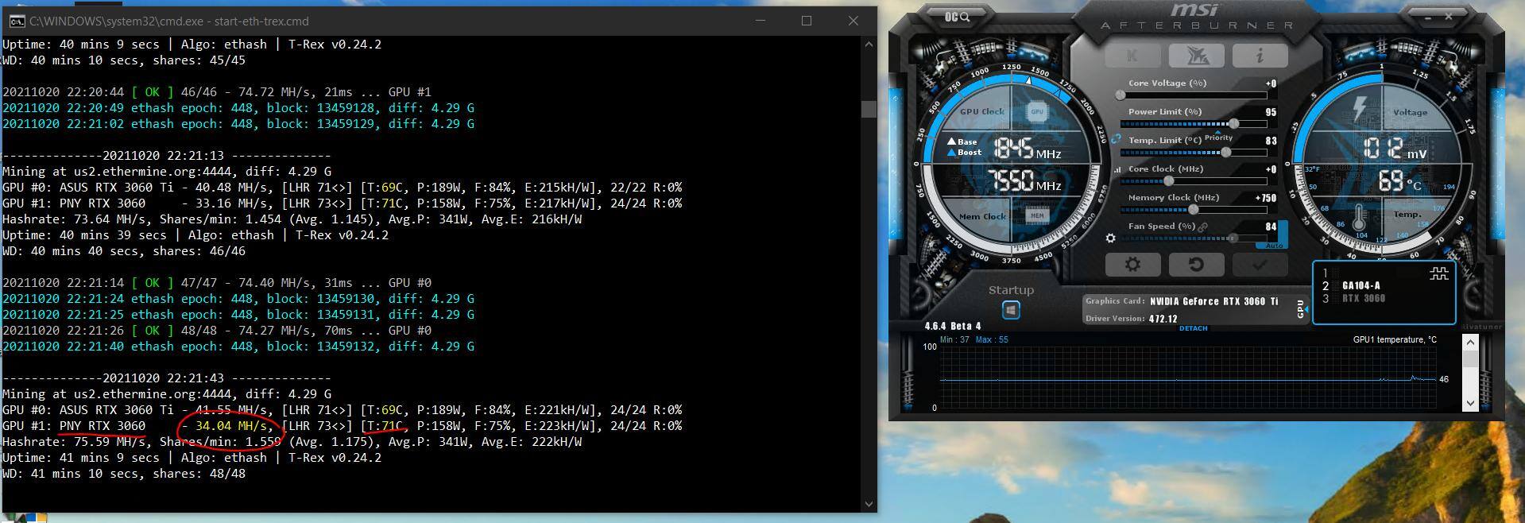Toggle power and temp limit link icon
1525x523 pixels.
(1116, 139)
